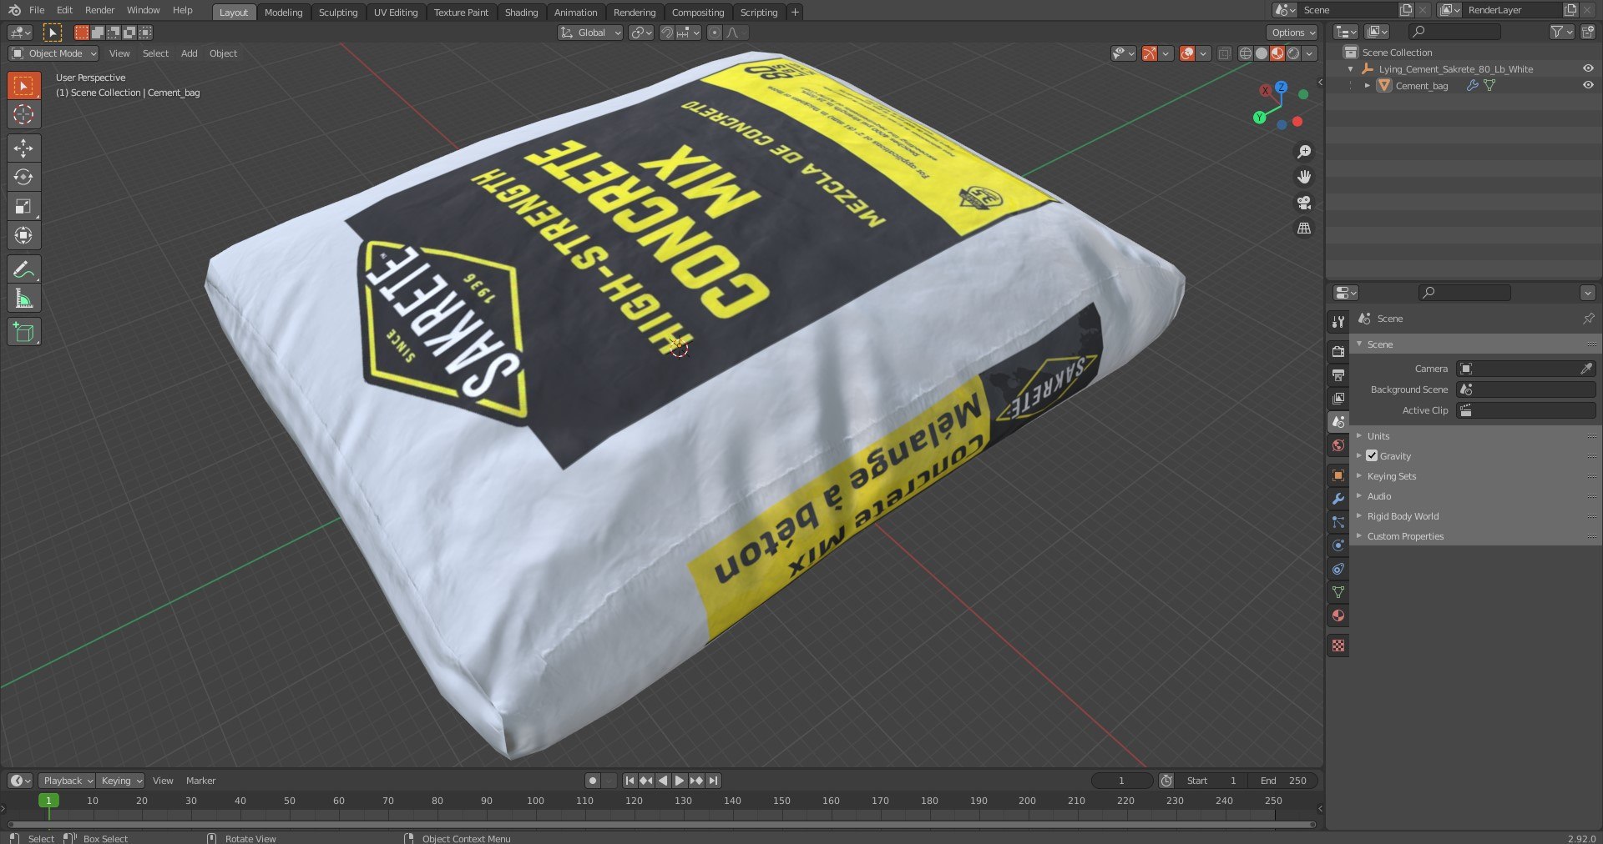This screenshot has width=1603, height=844.
Task: Toggle the Gravity checkbox
Action: (x=1372, y=456)
